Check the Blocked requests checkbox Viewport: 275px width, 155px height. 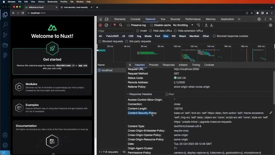[x=100, y=41]
